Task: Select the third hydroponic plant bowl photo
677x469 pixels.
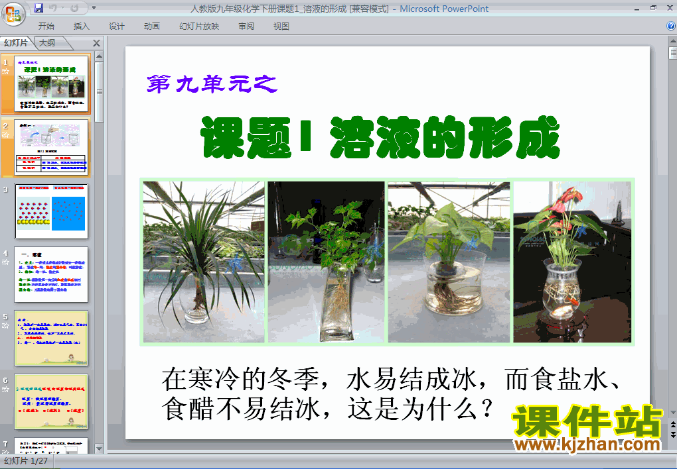Action: (449, 262)
